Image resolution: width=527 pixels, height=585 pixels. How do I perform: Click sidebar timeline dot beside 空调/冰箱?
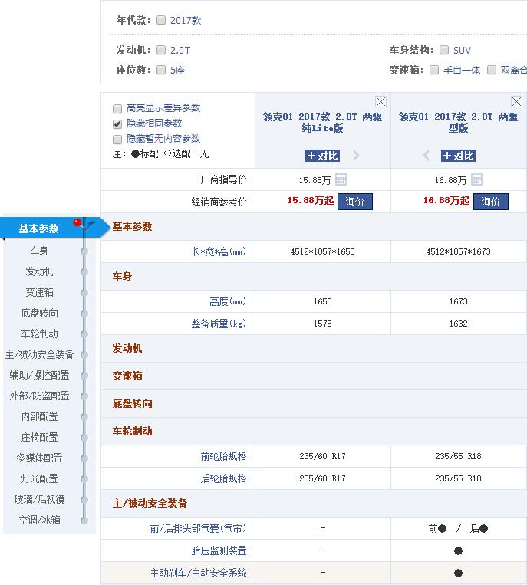(x=84, y=521)
